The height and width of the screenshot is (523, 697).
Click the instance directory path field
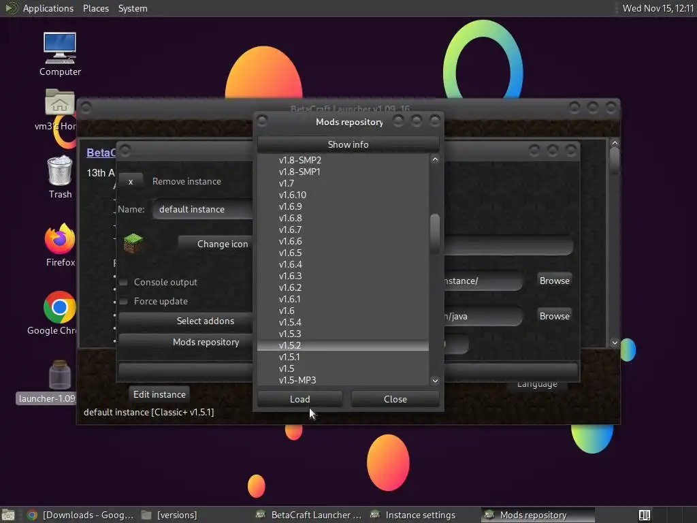coord(483,281)
